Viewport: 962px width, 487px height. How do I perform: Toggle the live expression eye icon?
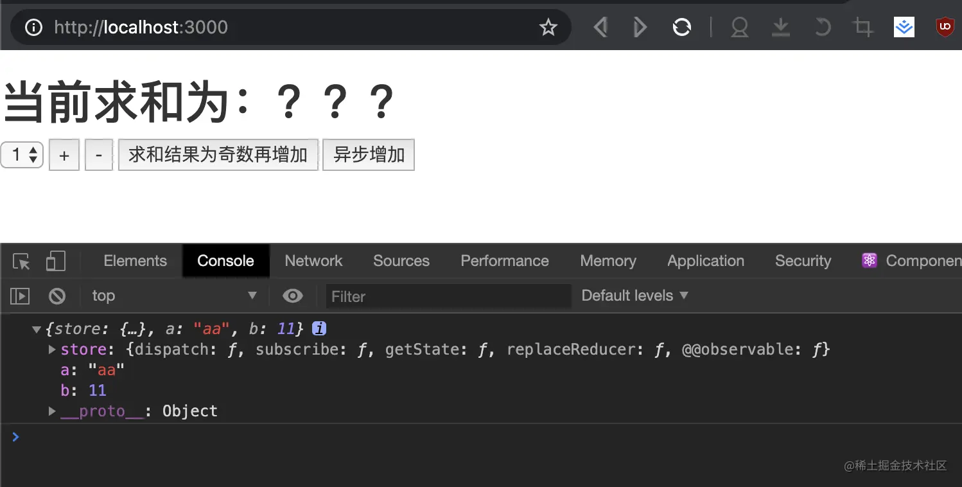point(293,296)
